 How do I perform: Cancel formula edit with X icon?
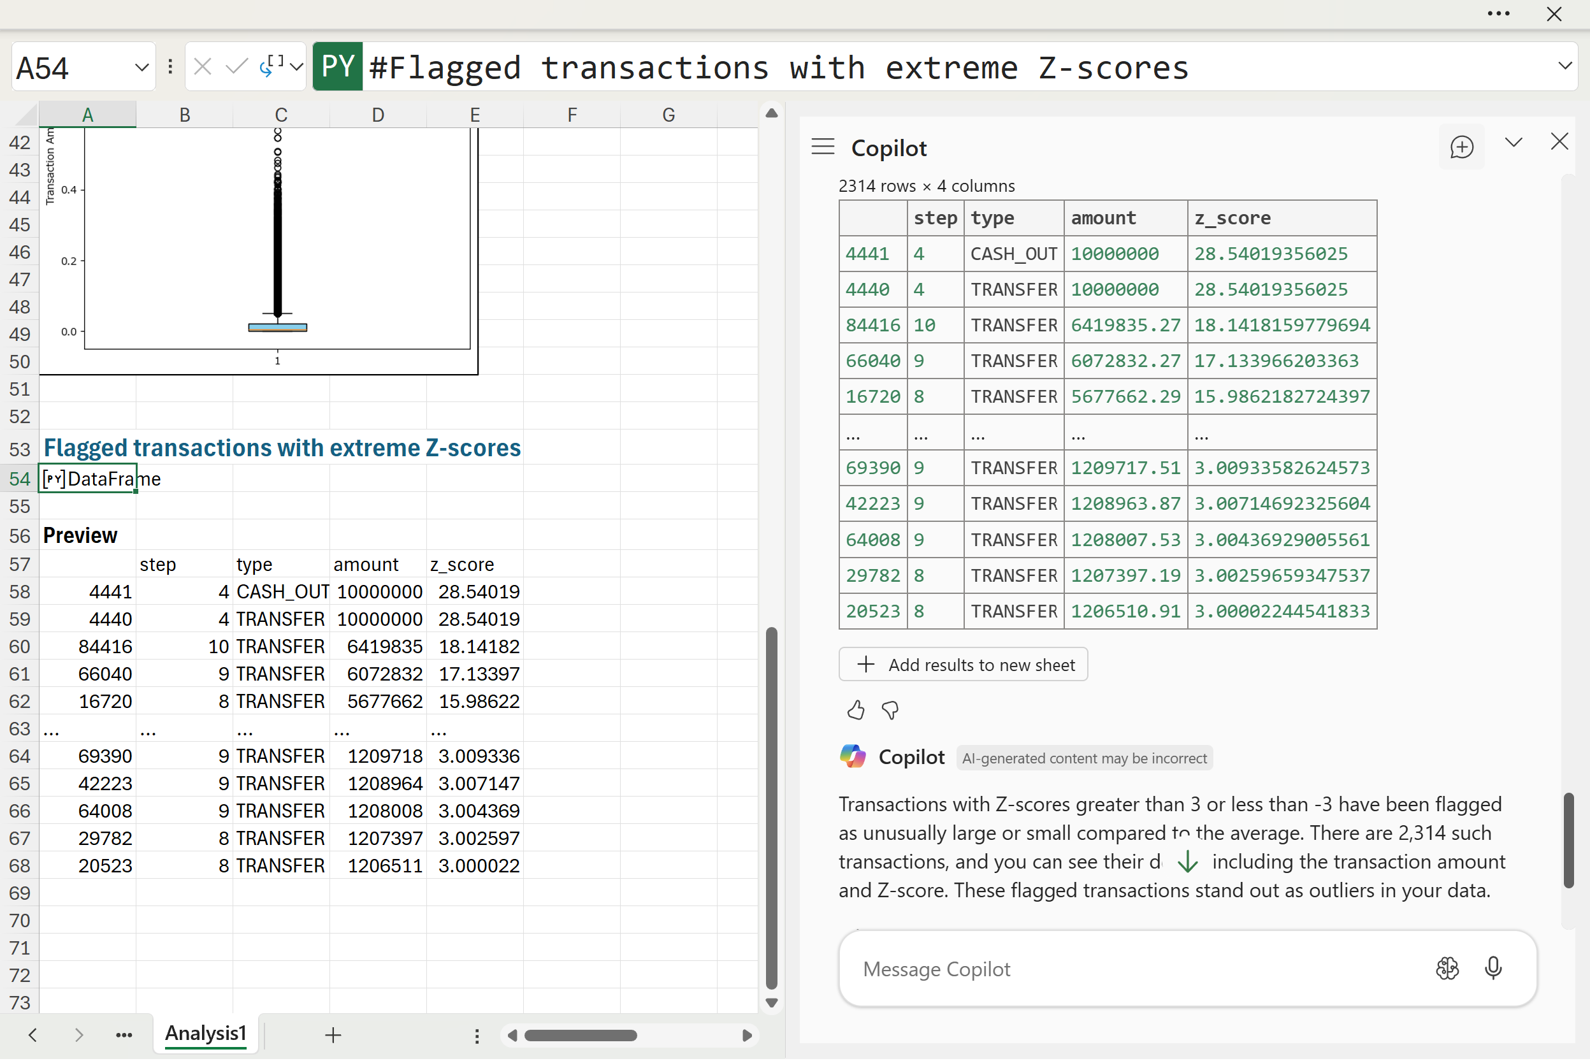point(202,66)
